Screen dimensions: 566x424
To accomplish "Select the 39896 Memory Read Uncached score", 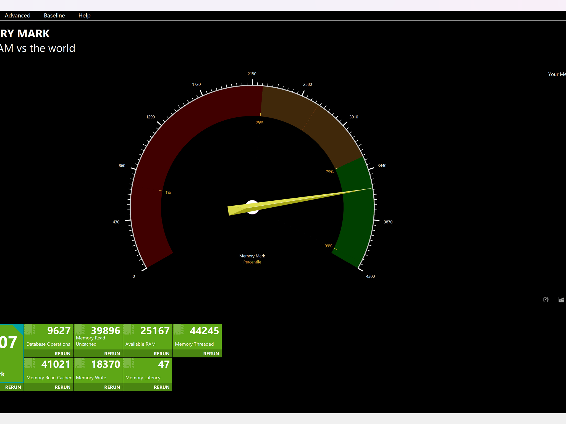I will [106, 331].
